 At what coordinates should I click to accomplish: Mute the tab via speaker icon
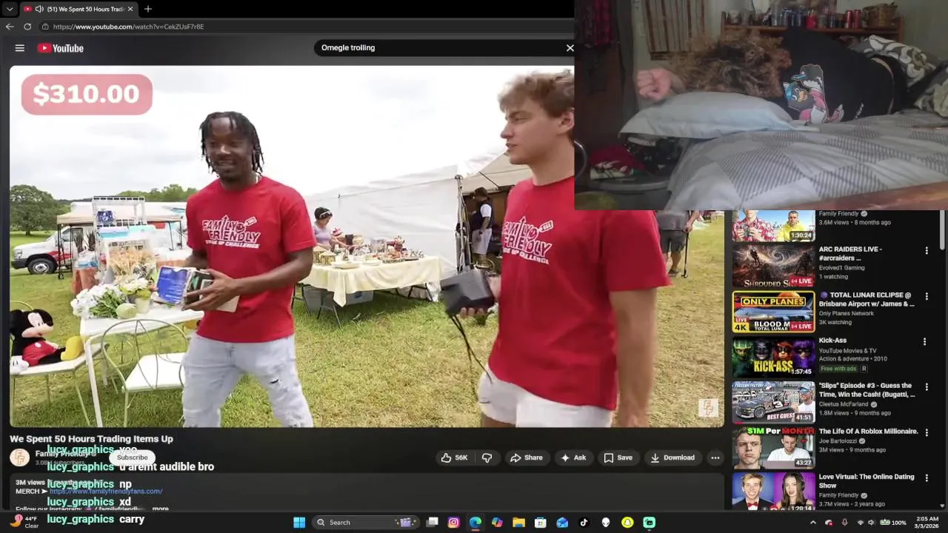[x=39, y=9]
